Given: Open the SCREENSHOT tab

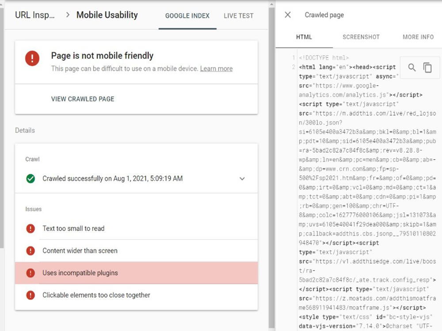Looking at the screenshot, I should click(361, 37).
